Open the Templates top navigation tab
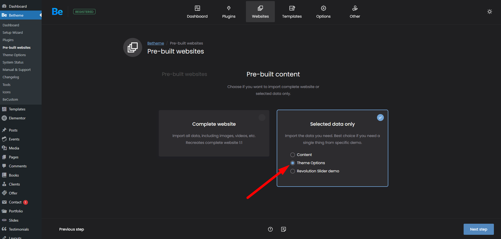This screenshot has width=501, height=239. [x=292, y=12]
